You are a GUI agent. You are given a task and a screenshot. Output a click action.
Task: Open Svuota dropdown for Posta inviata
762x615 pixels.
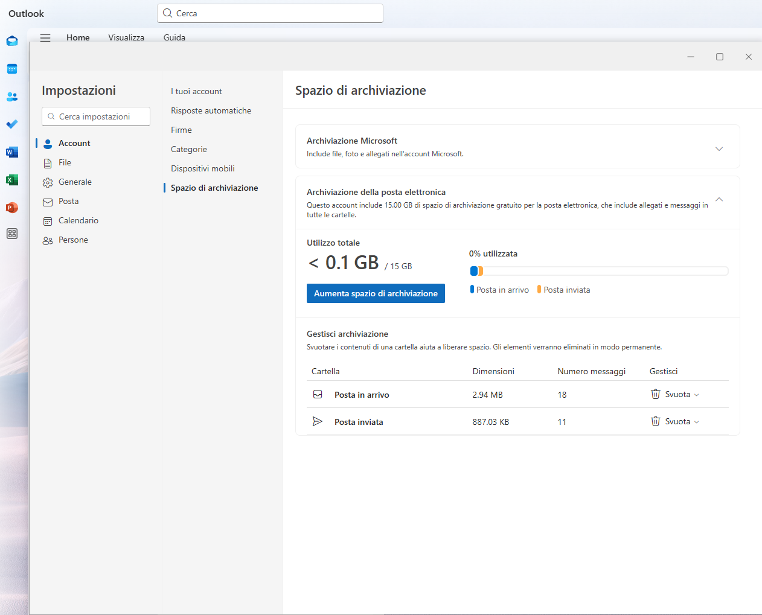pos(675,421)
